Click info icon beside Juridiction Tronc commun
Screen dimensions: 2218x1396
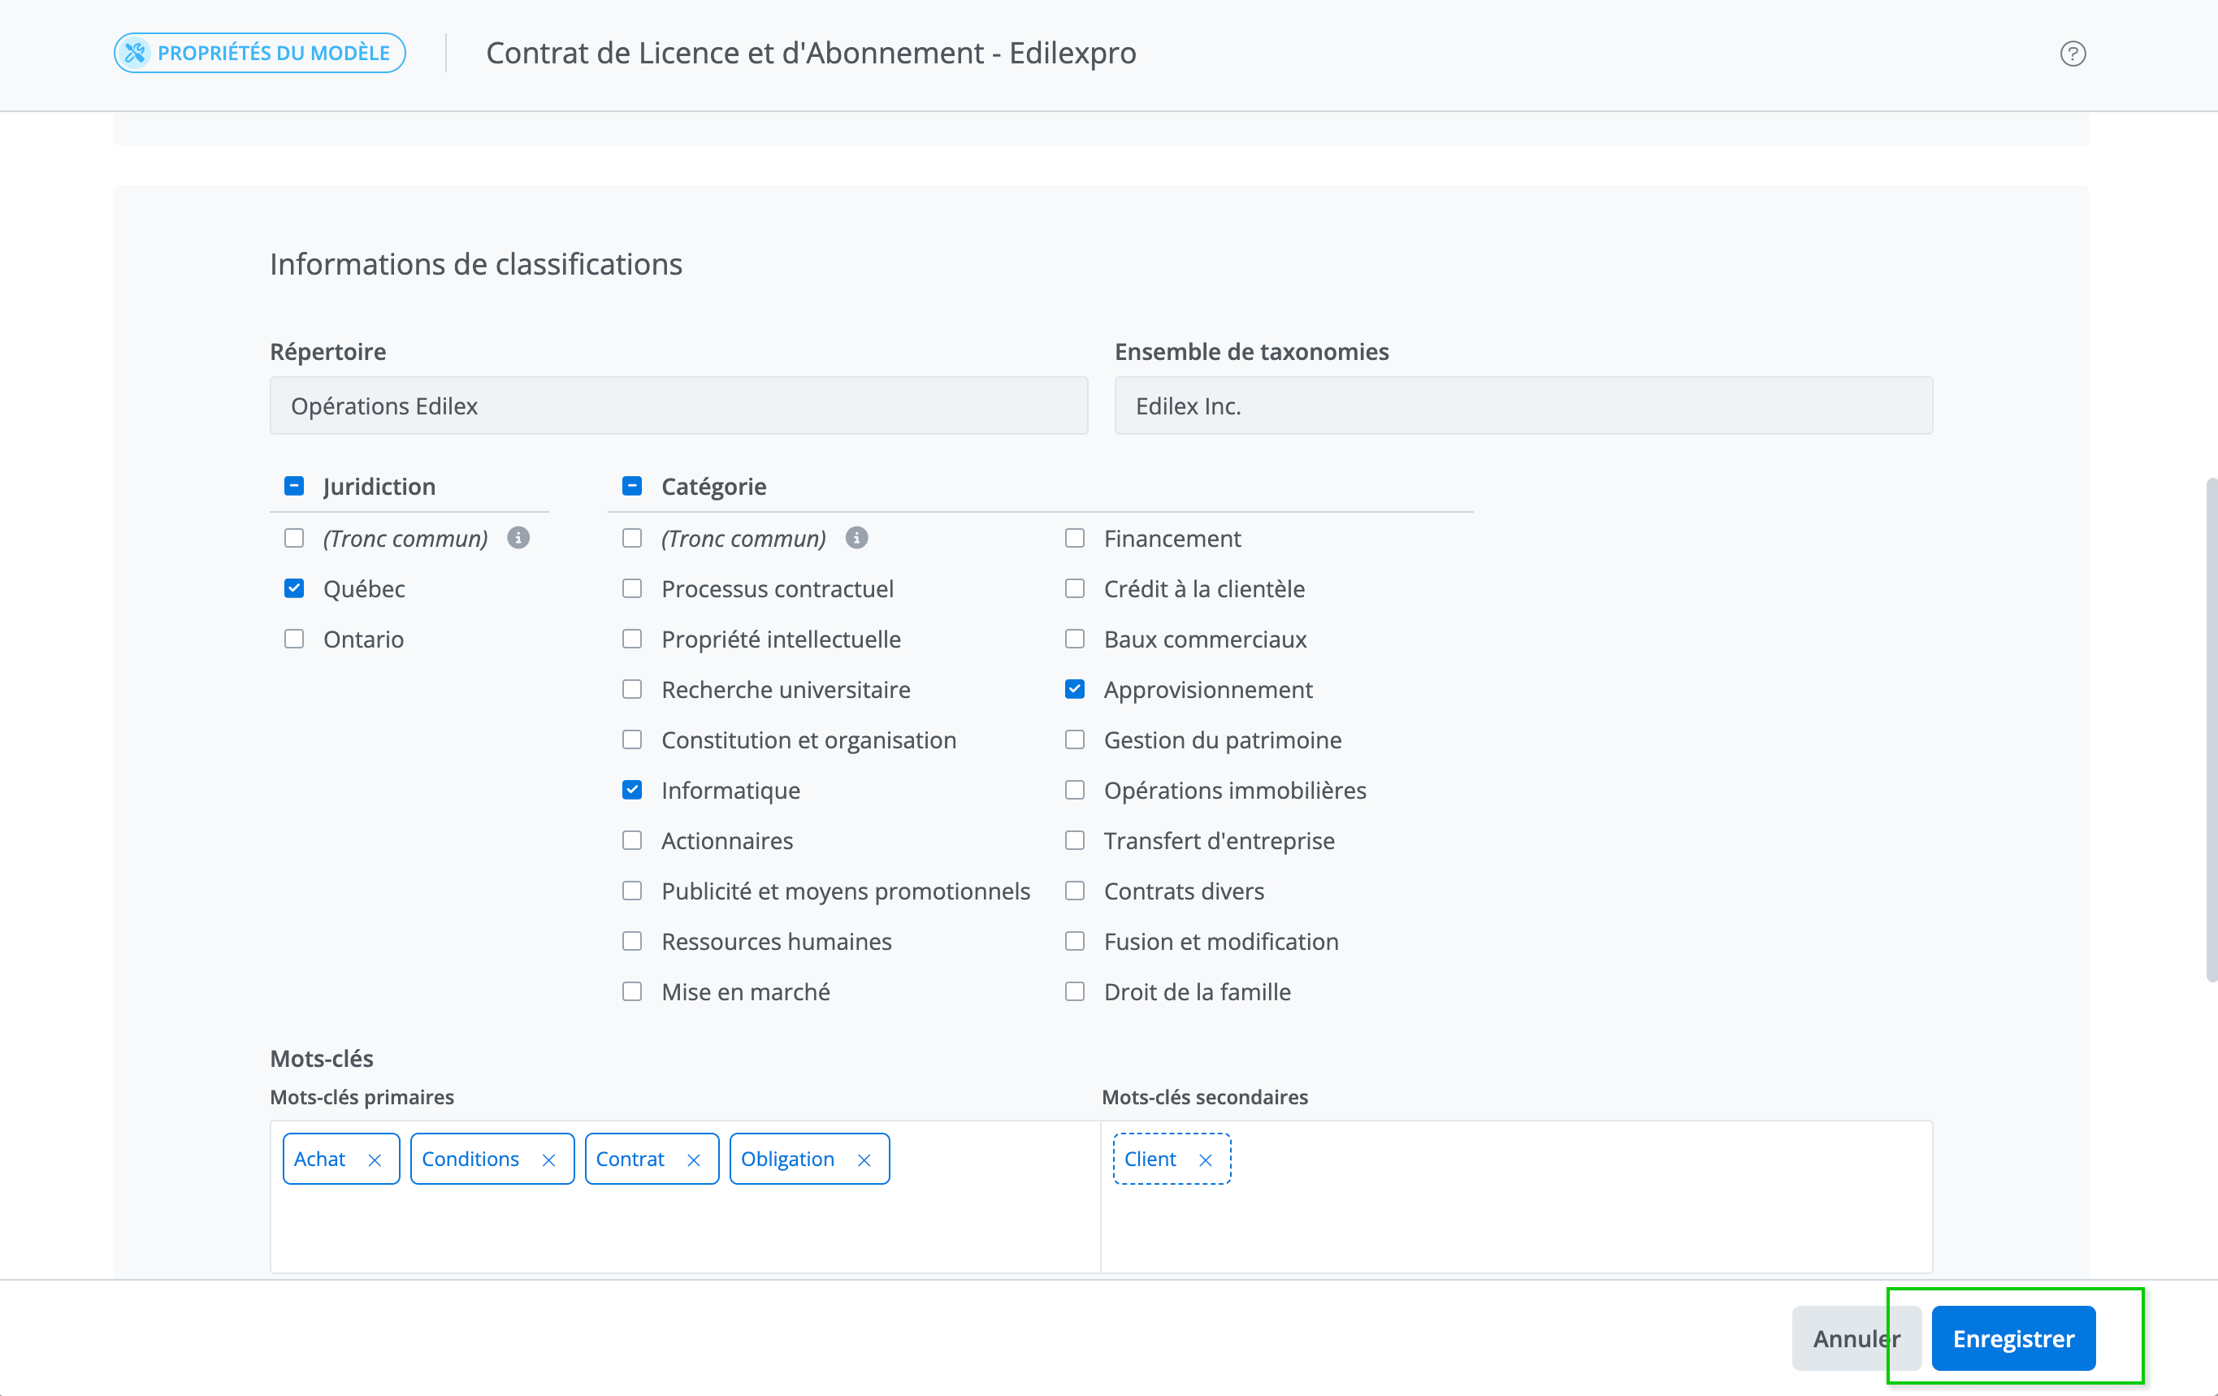[x=518, y=538]
